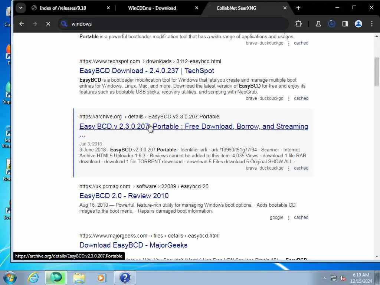
Task: Click the scrollbar up arrow
Action: [377, 36]
